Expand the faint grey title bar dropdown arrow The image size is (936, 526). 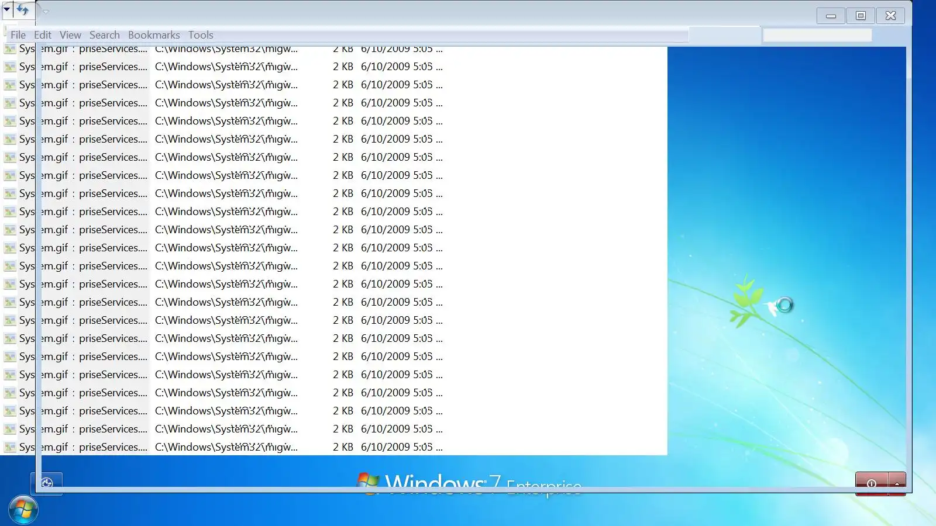pyautogui.click(x=46, y=11)
